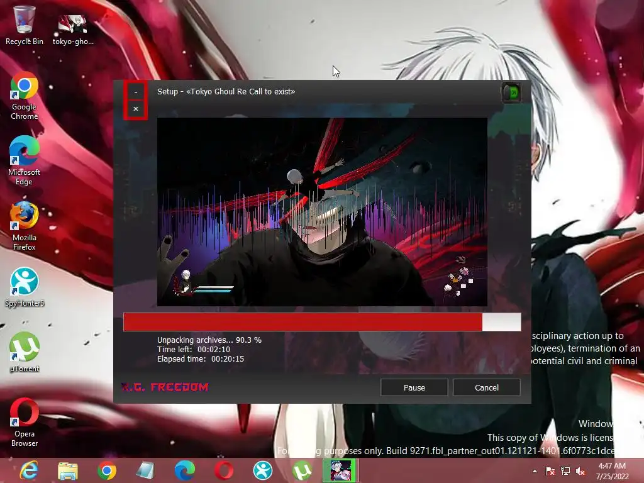
Task: Minimize the setup window with dash button
Action: tap(136, 92)
